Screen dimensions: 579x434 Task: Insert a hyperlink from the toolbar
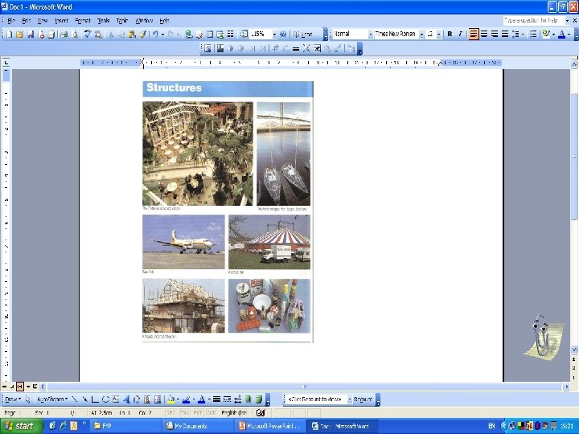pos(189,35)
